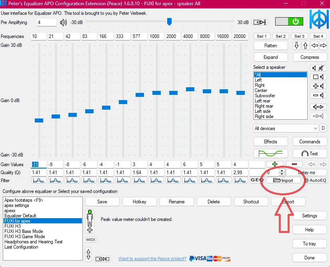Viewport: 330px width, 267px height.
Task: Click the To tray button
Action: [x=309, y=244]
